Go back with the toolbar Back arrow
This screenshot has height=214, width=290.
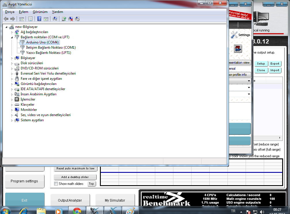pos(6,19)
